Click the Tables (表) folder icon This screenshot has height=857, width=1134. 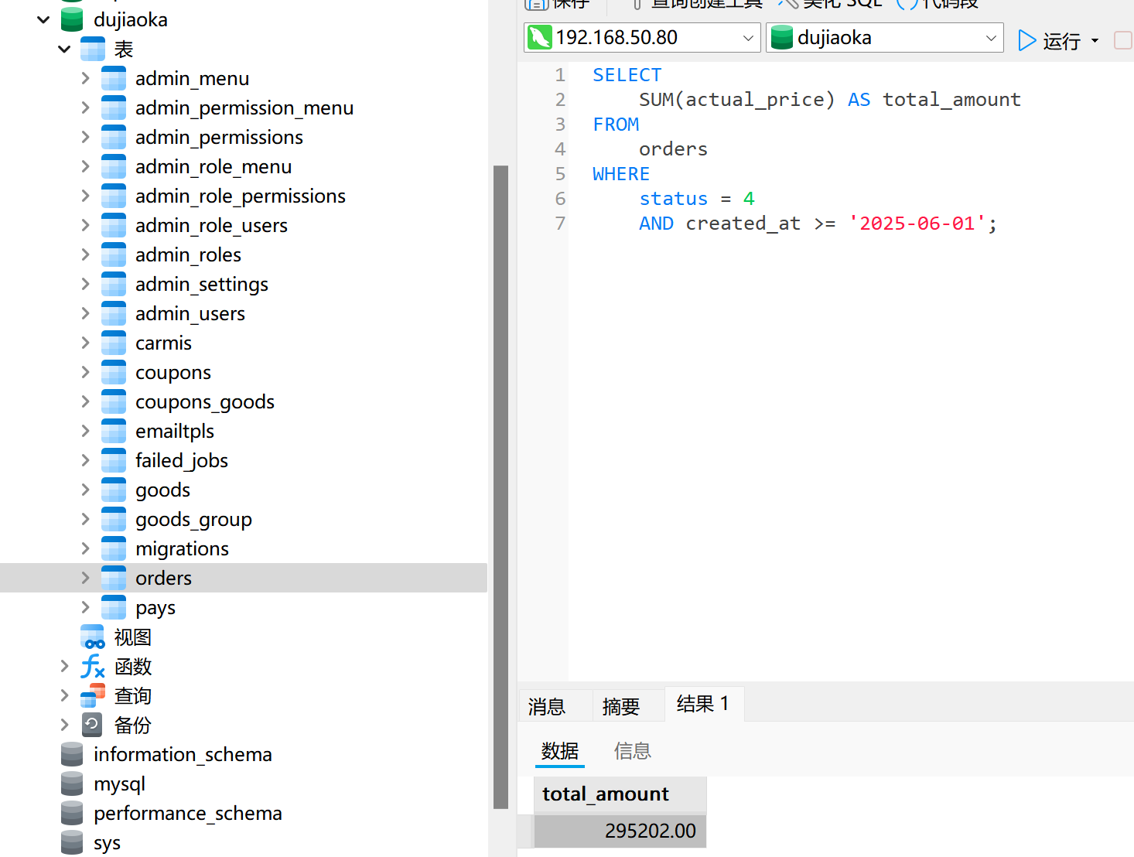[92, 50]
